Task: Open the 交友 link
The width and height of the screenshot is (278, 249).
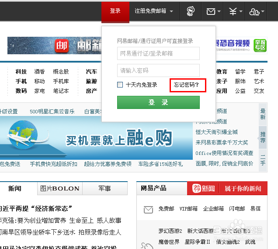Action: pyautogui.click(x=259, y=91)
